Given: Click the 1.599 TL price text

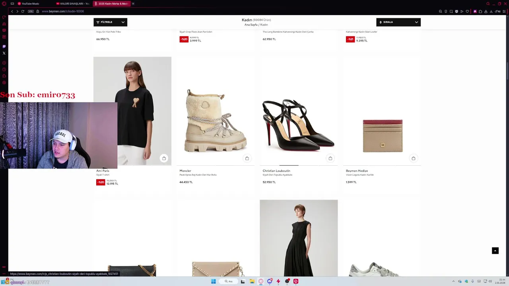Looking at the screenshot, I should [x=351, y=182].
